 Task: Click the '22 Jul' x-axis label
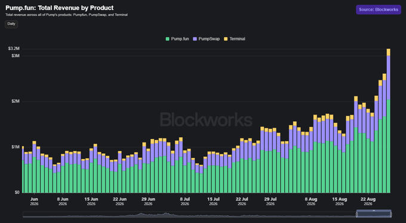242,199
